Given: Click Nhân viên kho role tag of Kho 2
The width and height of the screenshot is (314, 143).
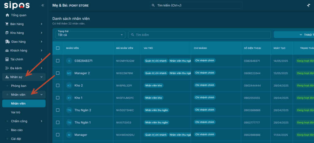Looking at the screenshot, I should click(154, 85).
